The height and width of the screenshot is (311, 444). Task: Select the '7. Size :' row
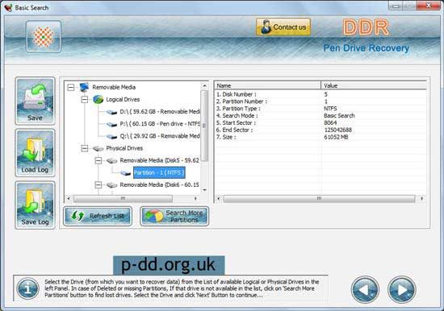(320, 137)
